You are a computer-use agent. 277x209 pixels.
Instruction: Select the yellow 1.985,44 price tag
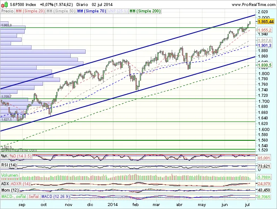coord(265,22)
